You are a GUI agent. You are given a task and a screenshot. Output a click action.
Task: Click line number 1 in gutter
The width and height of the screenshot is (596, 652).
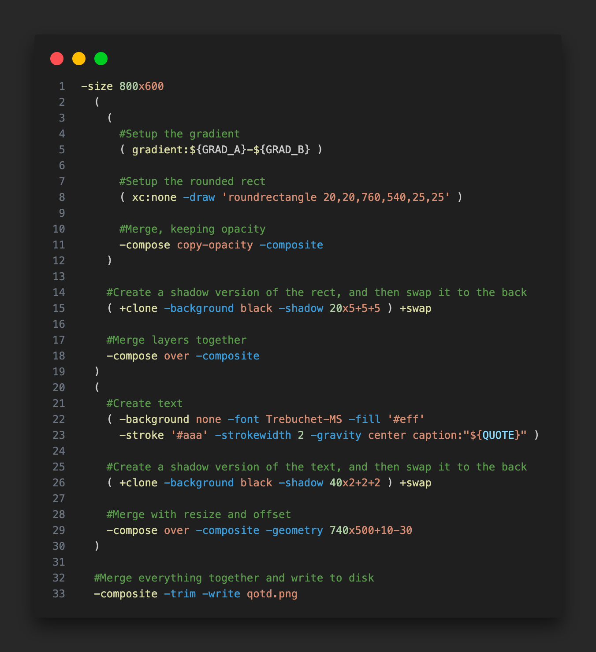(62, 86)
